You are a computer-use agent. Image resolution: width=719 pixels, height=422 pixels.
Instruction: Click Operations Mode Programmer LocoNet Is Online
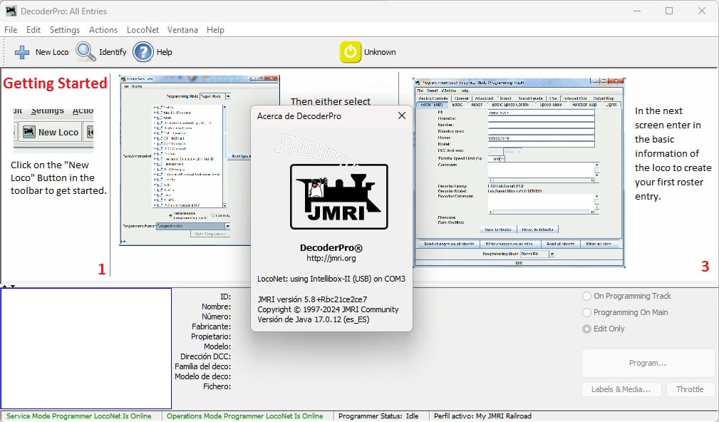coord(245,416)
